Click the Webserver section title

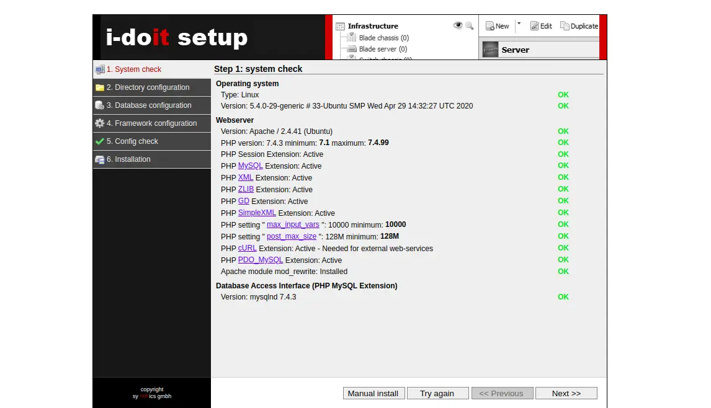coord(235,120)
